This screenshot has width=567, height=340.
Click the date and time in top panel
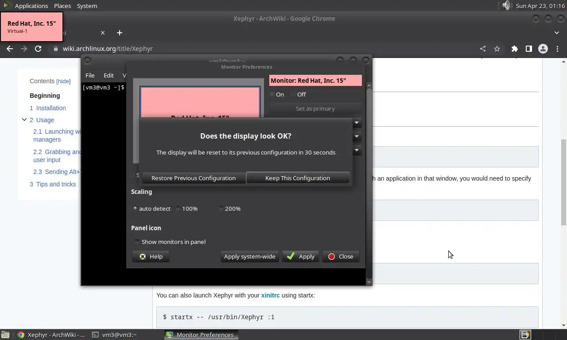[x=540, y=6]
